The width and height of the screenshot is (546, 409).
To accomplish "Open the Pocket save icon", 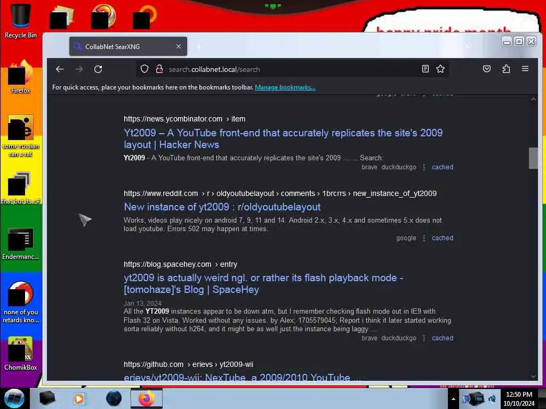I will [x=487, y=69].
